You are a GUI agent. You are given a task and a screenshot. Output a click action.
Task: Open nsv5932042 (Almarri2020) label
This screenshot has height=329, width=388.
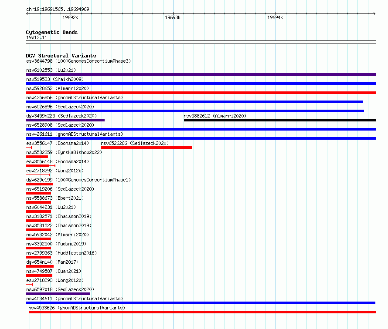pos(58,235)
